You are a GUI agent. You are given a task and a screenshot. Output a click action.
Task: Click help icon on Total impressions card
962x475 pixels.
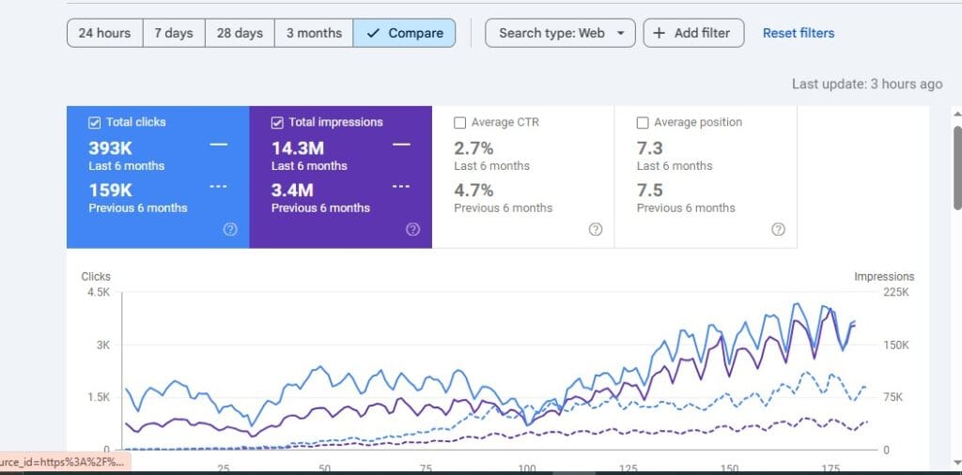tap(413, 229)
